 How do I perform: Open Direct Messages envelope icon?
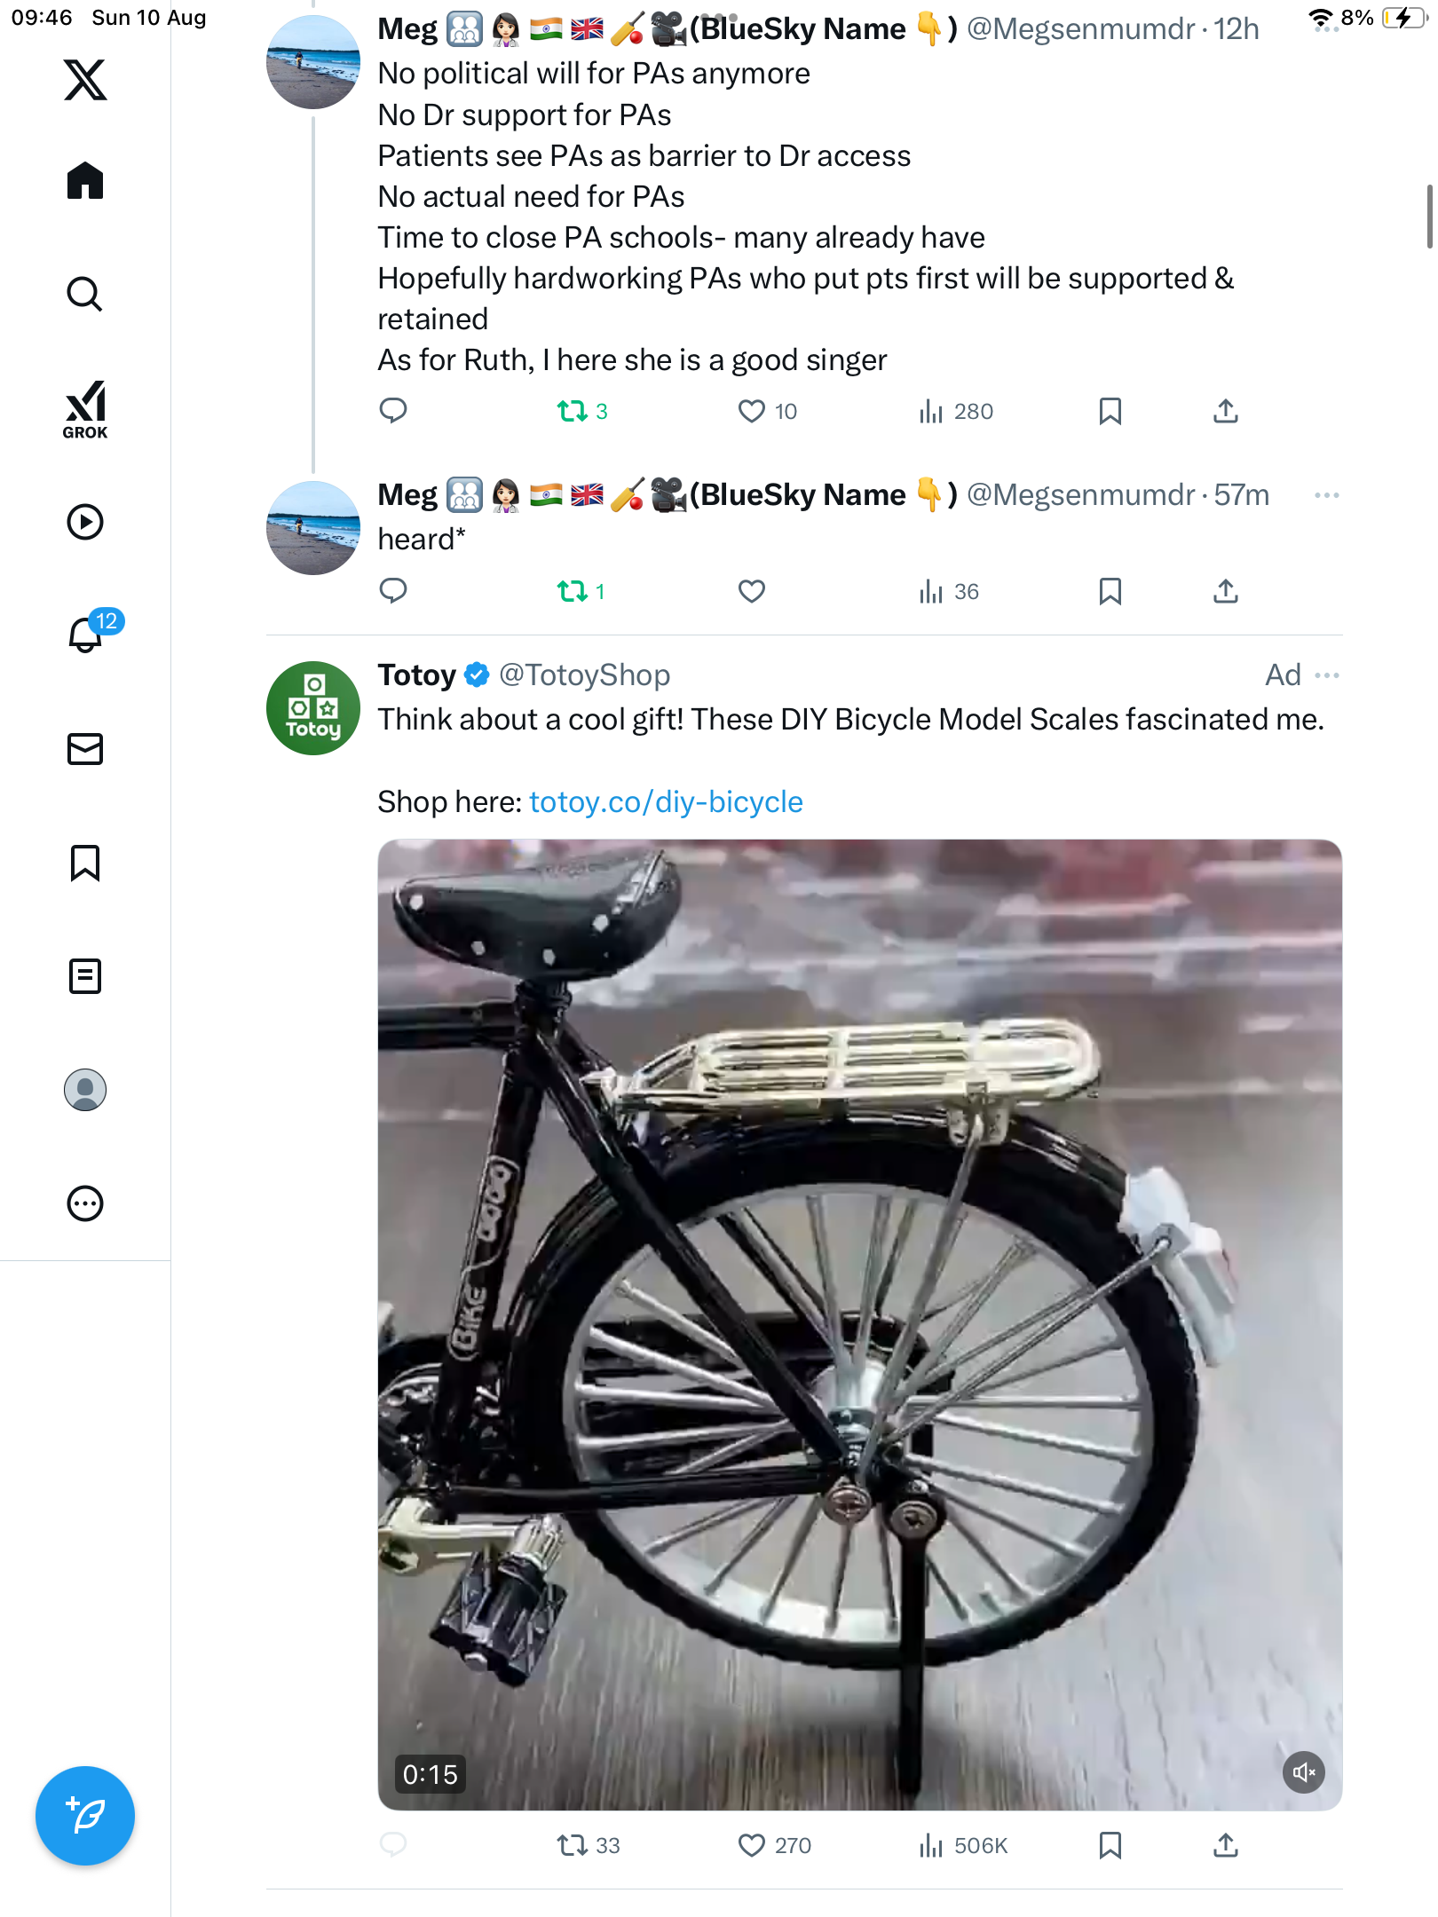(x=85, y=749)
